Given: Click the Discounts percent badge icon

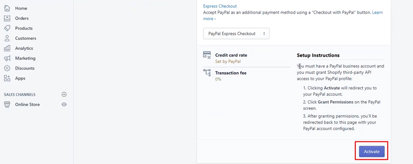Looking at the screenshot, I should [x=7, y=68].
